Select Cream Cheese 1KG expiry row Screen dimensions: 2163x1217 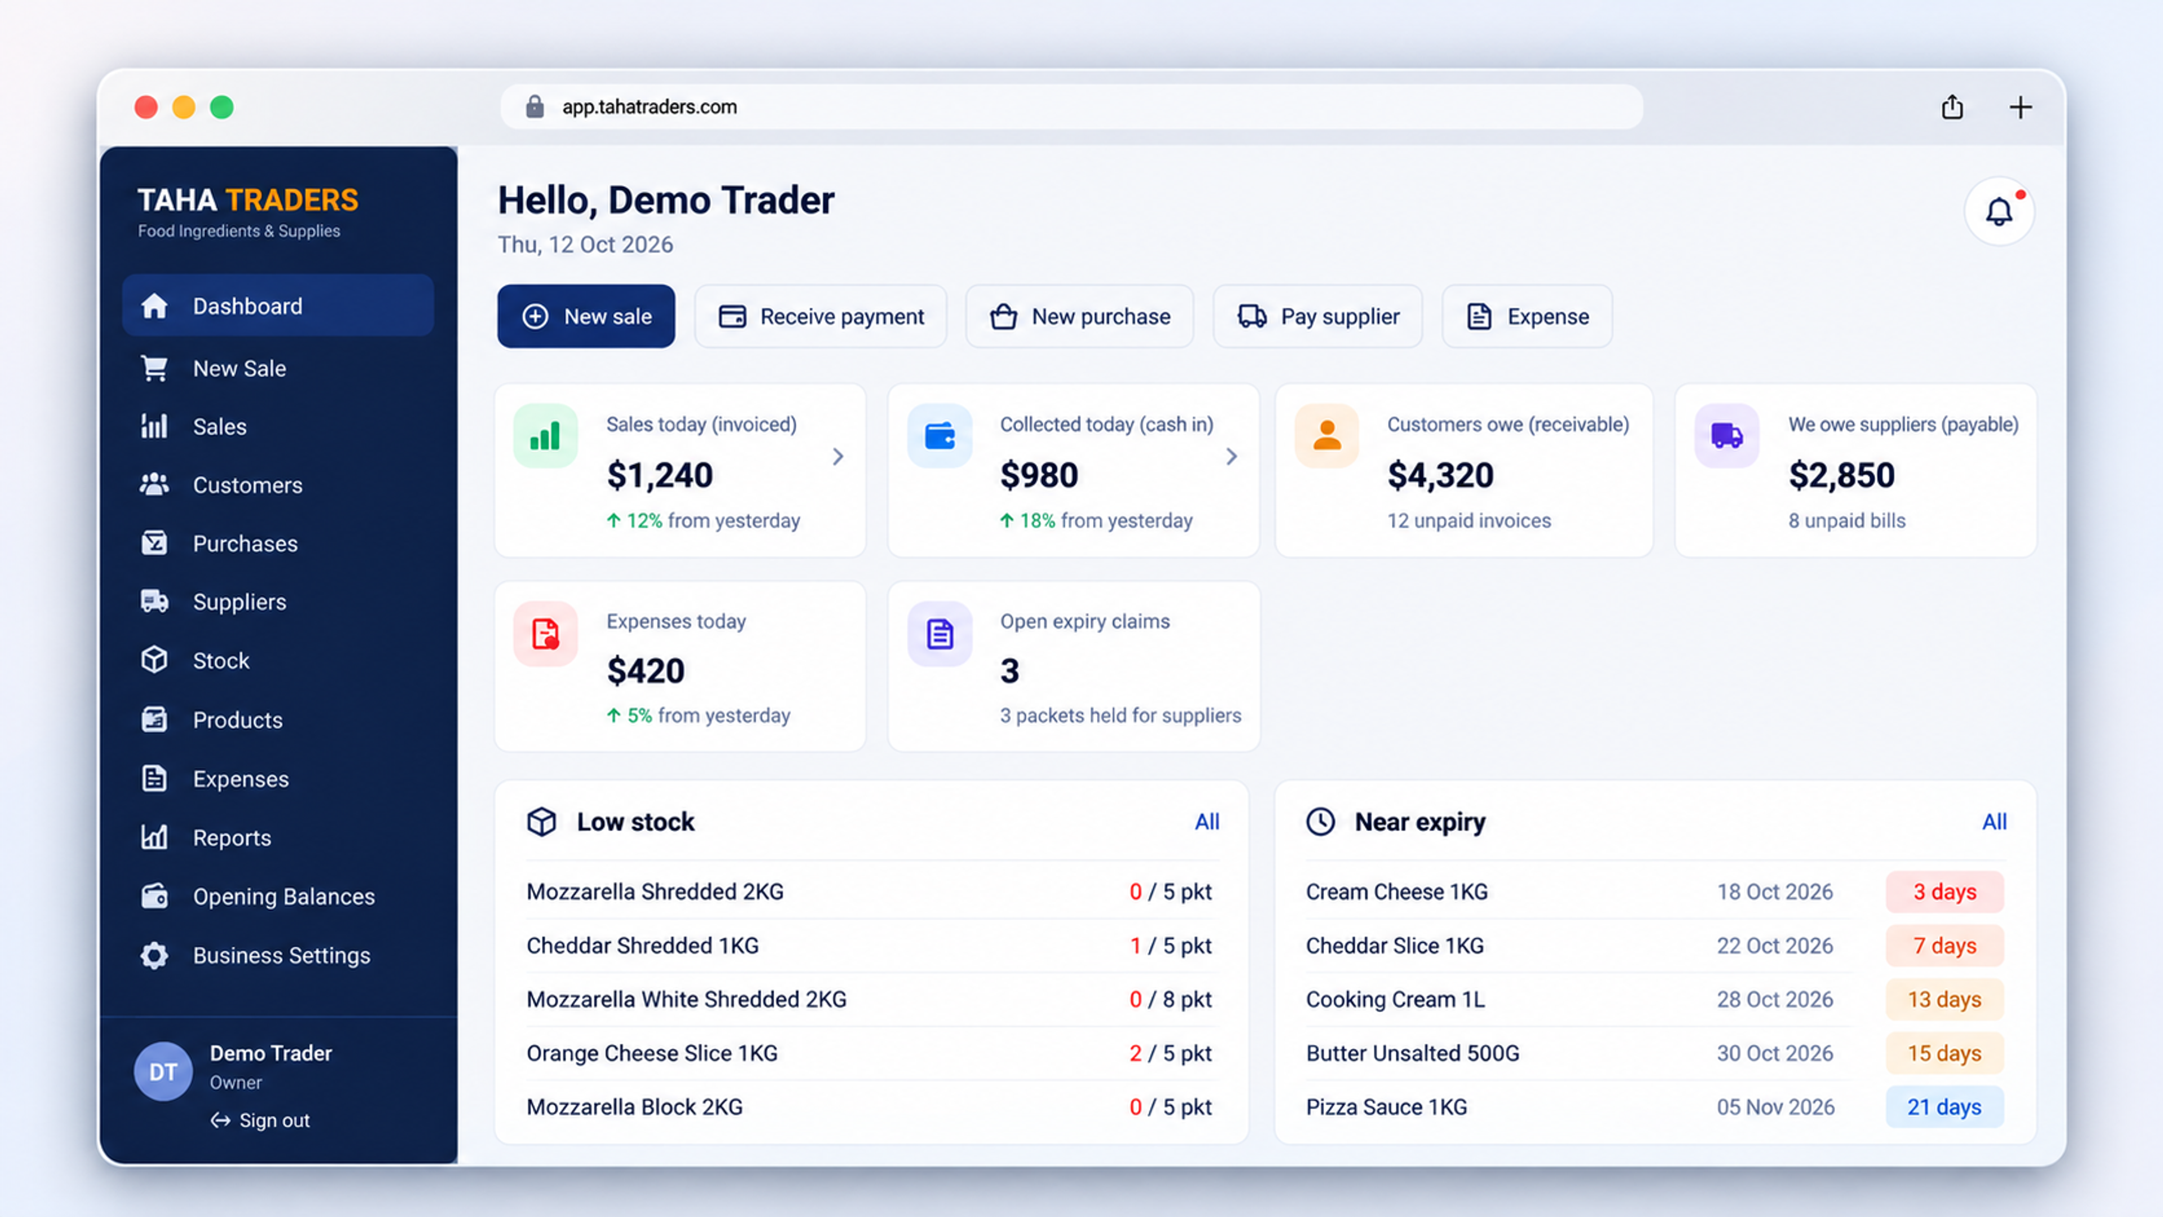[1655, 891]
